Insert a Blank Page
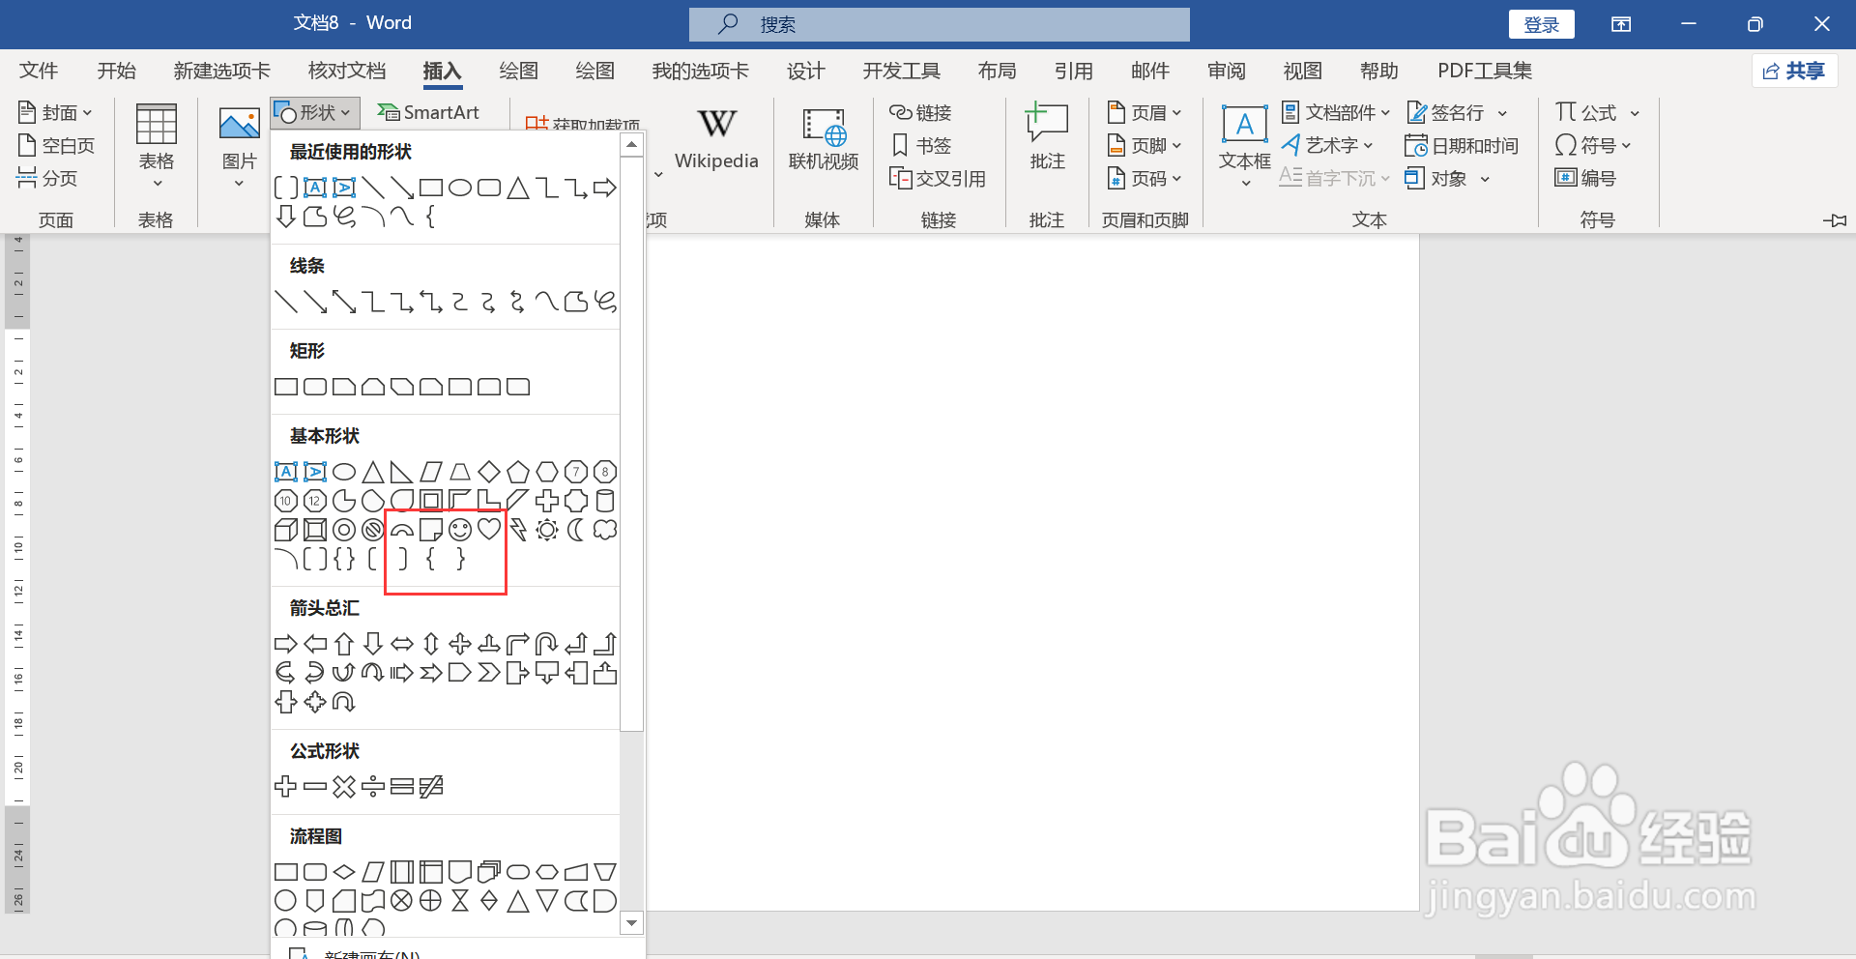The image size is (1856, 959). 56,145
